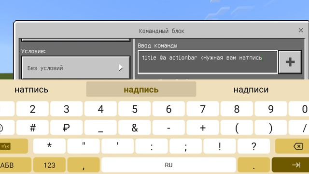Tap the 8 key
This screenshot has width=309, height=174.
(237, 109)
